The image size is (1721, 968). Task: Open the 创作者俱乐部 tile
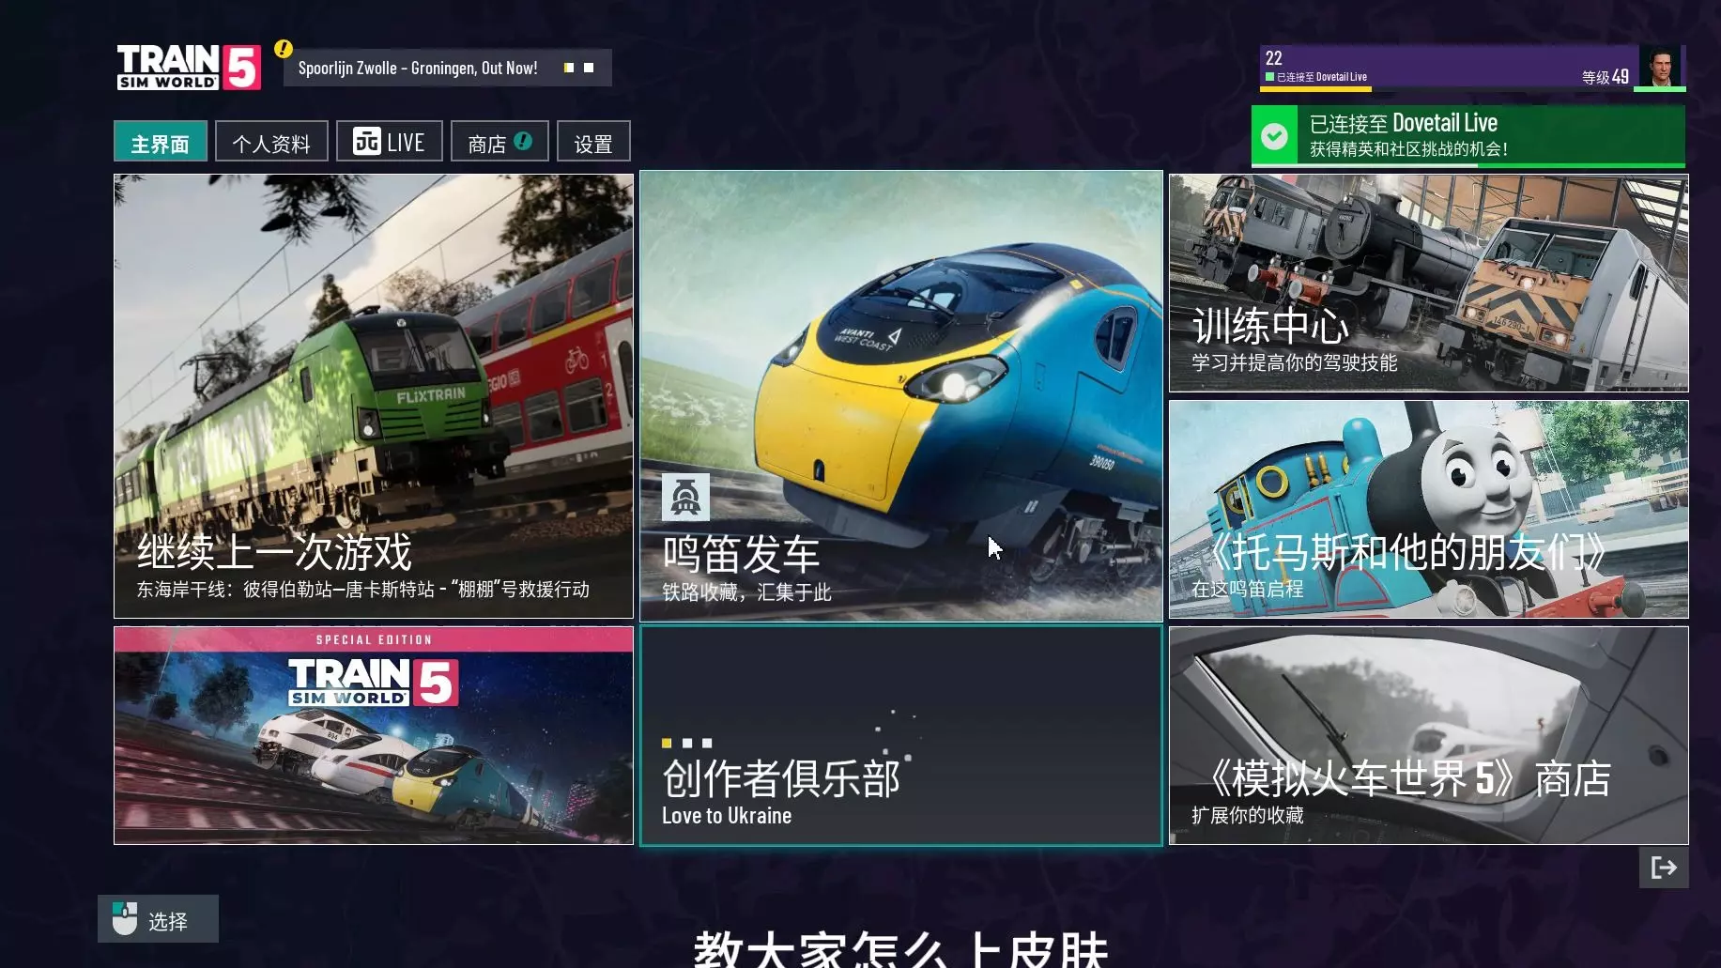pyautogui.click(x=901, y=736)
